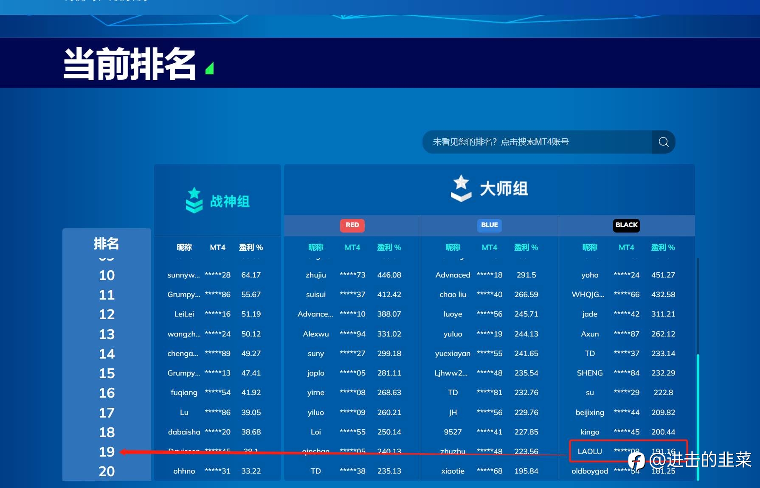This screenshot has height=488, width=760.
Task: Click beijixing in the BLACK column
Action: coord(590,412)
